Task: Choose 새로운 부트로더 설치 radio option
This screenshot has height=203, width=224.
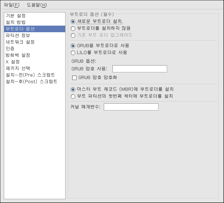Action: tap(73, 21)
